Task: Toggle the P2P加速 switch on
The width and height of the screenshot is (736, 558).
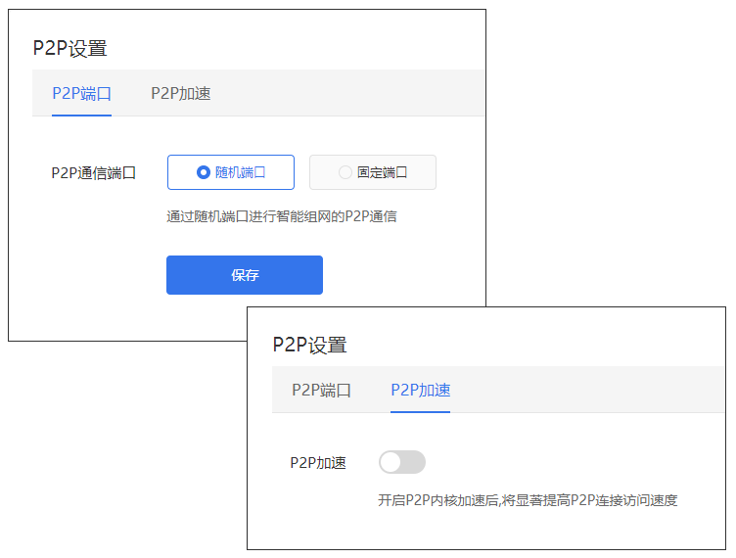Action: pyautogui.click(x=402, y=462)
